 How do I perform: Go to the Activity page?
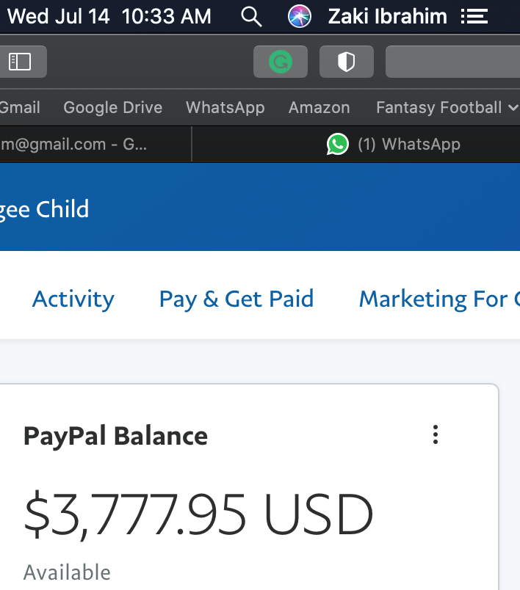[73, 299]
